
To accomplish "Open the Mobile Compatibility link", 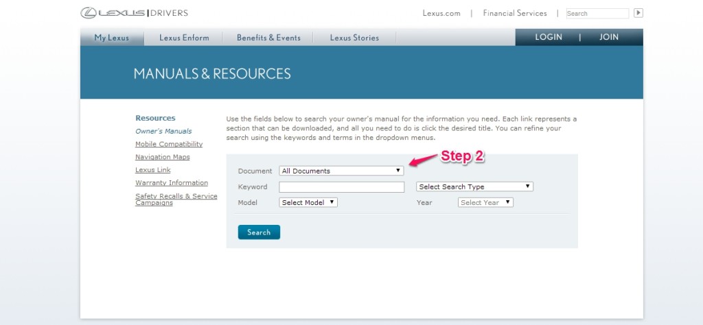I will pos(169,144).
